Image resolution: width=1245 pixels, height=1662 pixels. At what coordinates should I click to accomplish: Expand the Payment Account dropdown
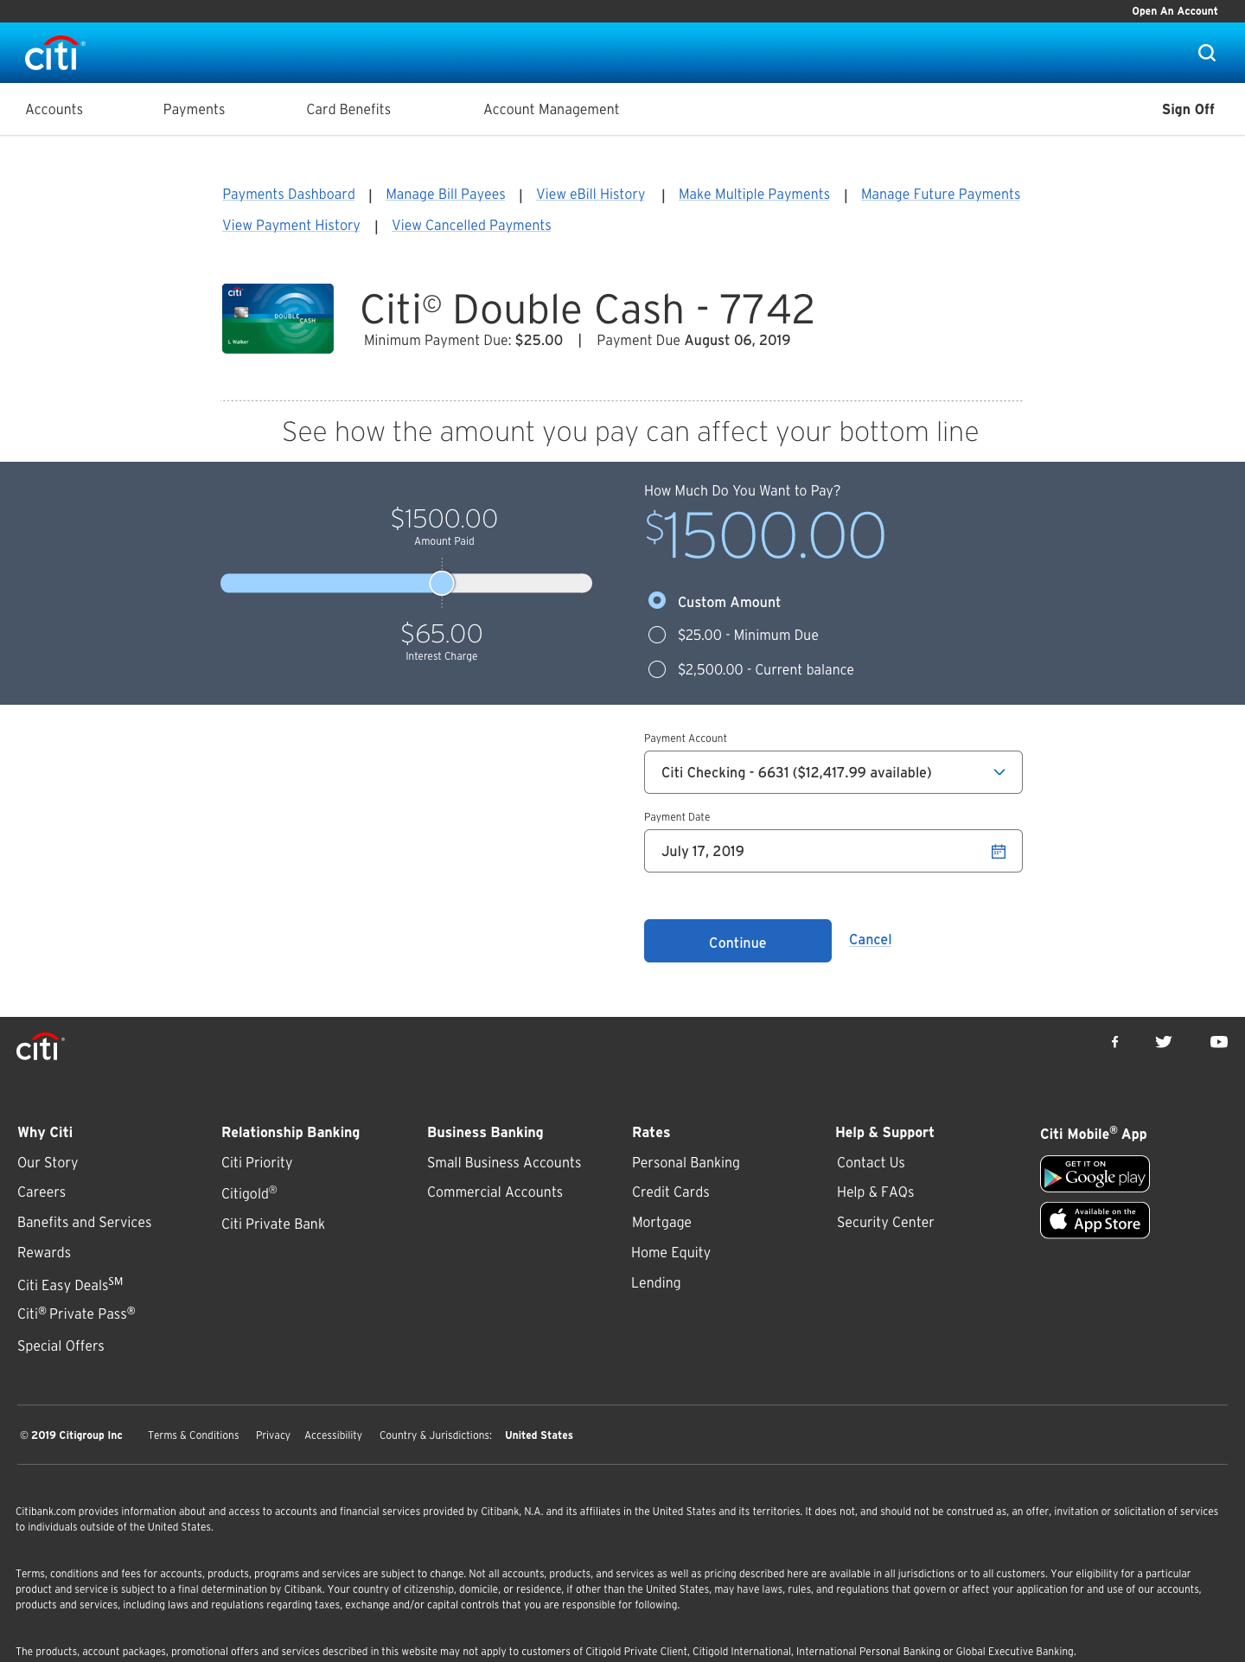click(833, 772)
